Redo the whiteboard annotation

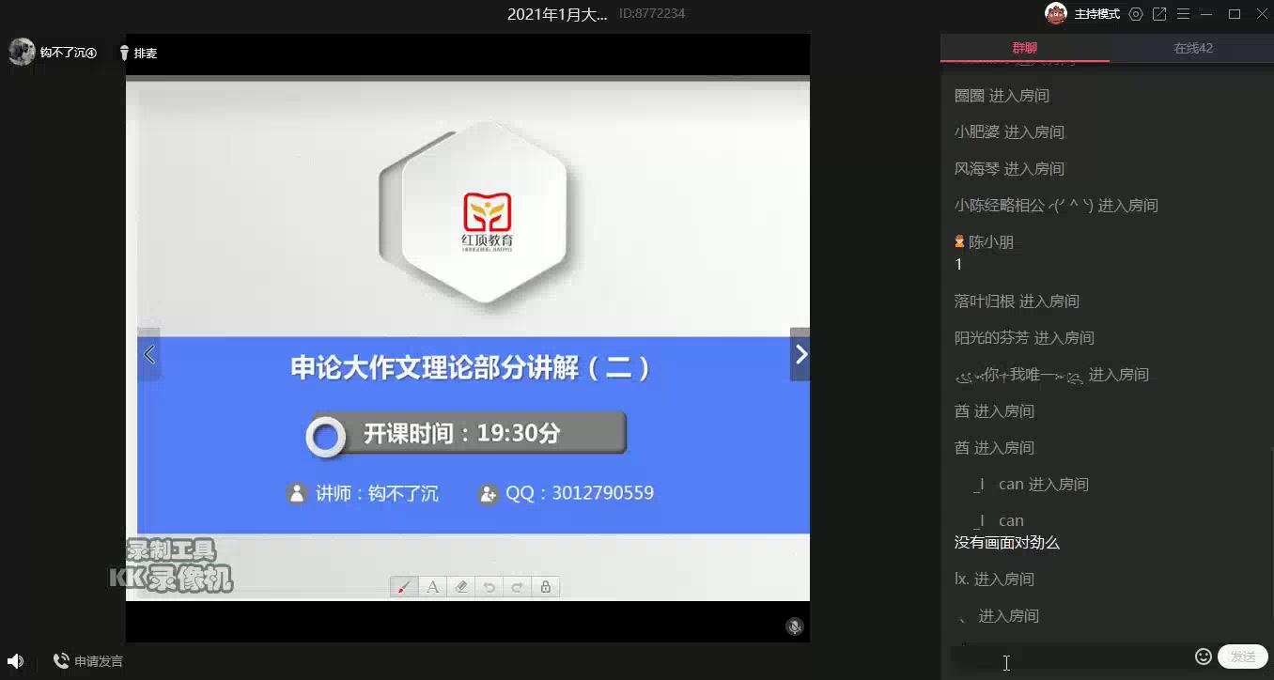517,587
